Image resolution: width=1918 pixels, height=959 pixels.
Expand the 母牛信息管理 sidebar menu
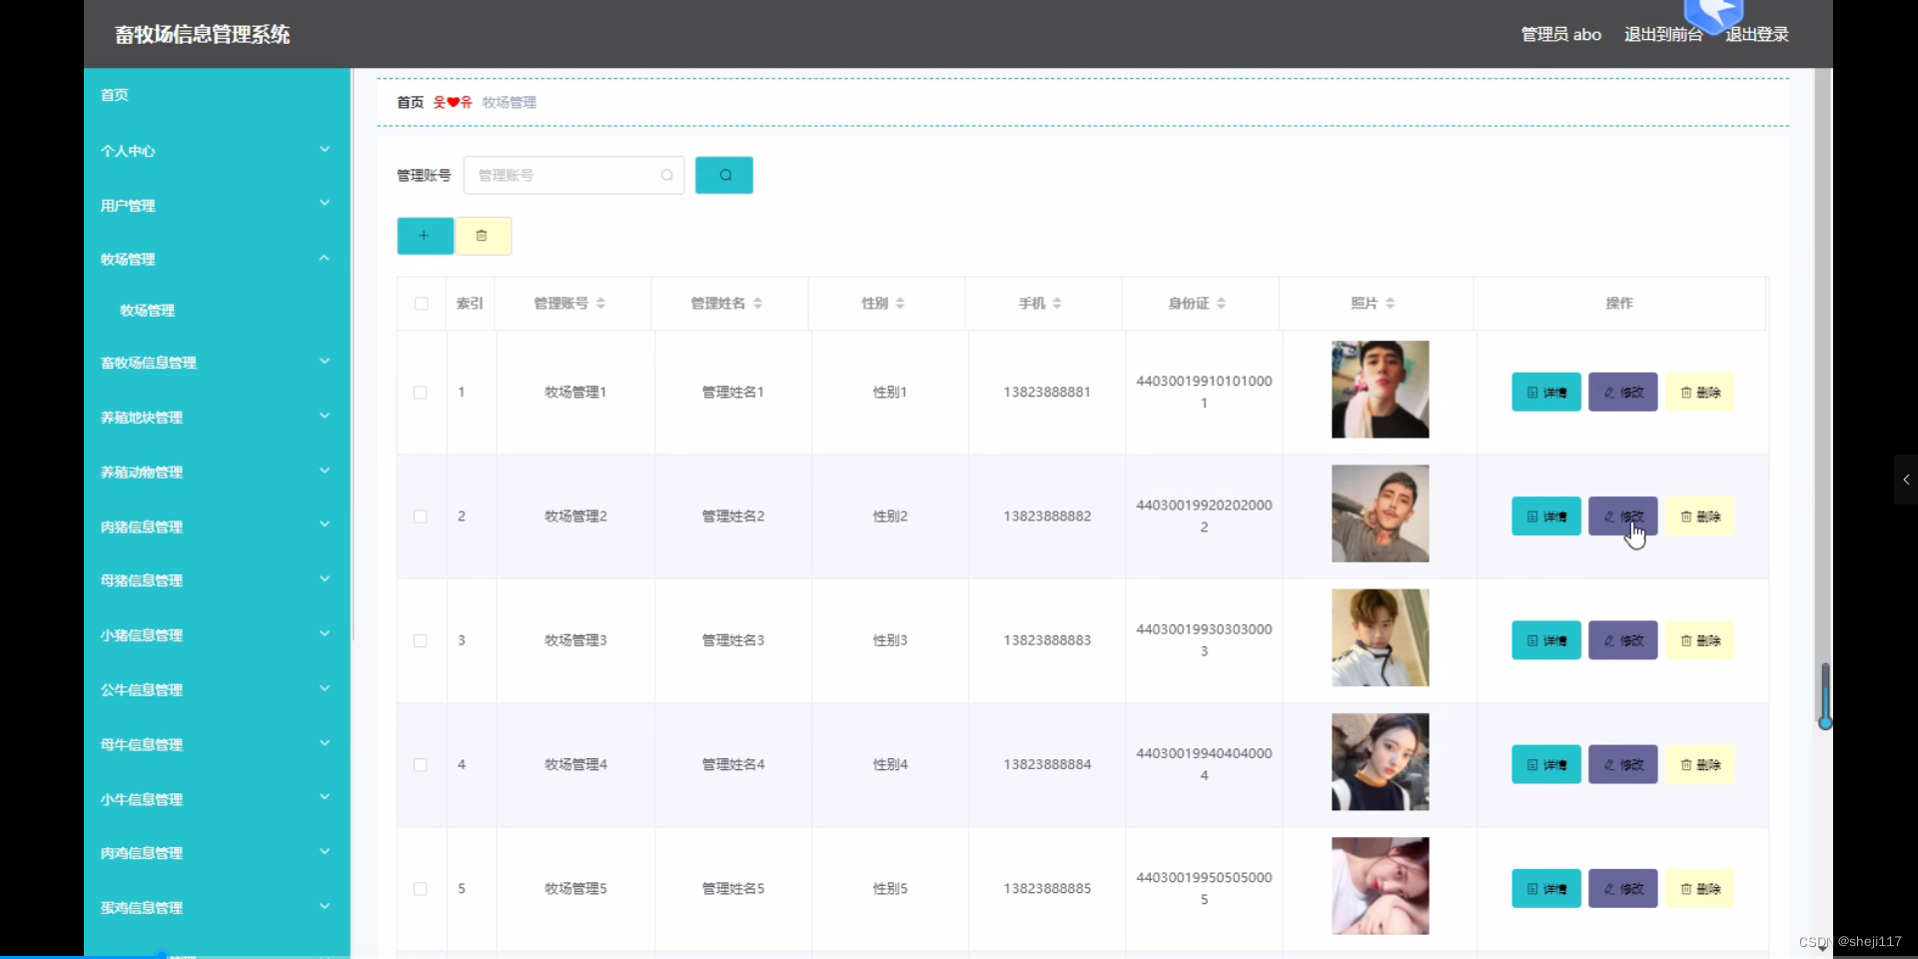[217, 744]
